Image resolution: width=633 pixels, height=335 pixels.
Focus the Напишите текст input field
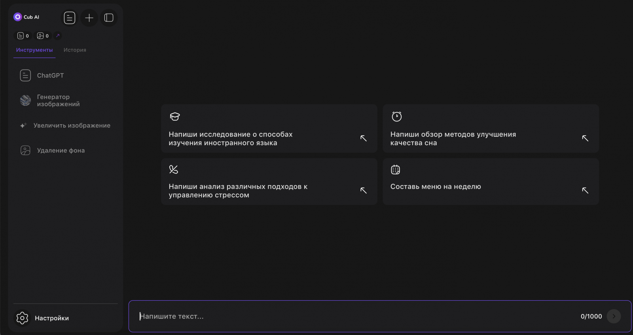[x=356, y=316]
